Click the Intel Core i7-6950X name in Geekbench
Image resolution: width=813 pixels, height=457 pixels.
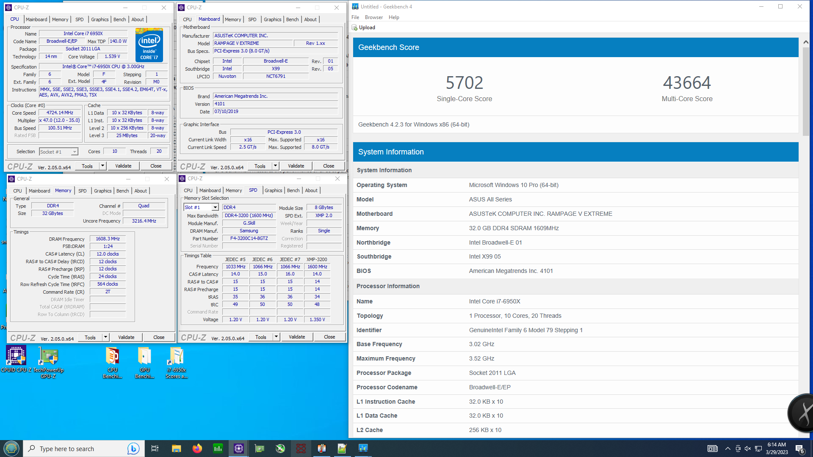[495, 301]
